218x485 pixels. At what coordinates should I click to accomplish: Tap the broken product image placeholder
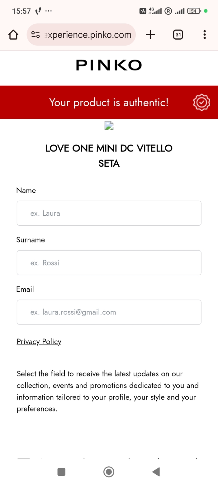(x=109, y=126)
